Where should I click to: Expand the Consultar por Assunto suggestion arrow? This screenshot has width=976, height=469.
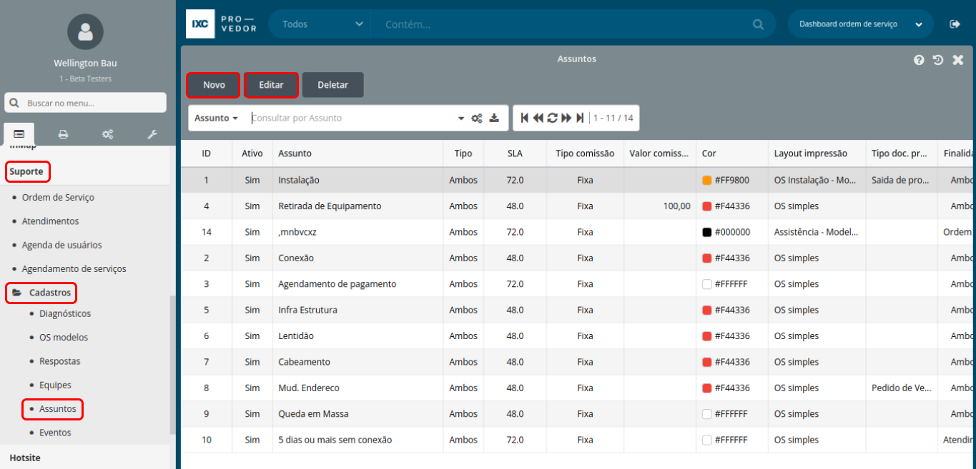[461, 118]
